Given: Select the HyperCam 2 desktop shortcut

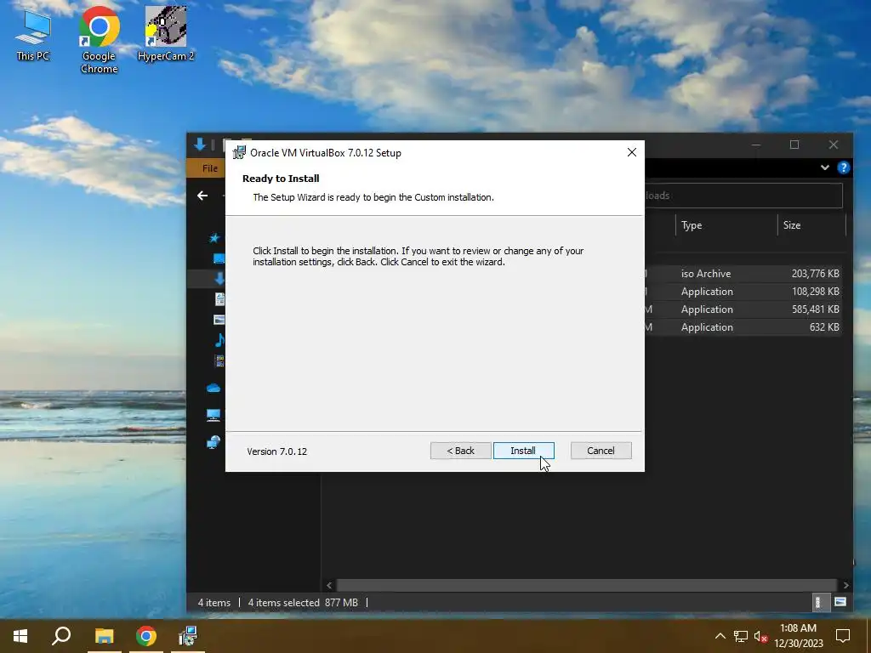Looking at the screenshot, I should coord(166,33).
